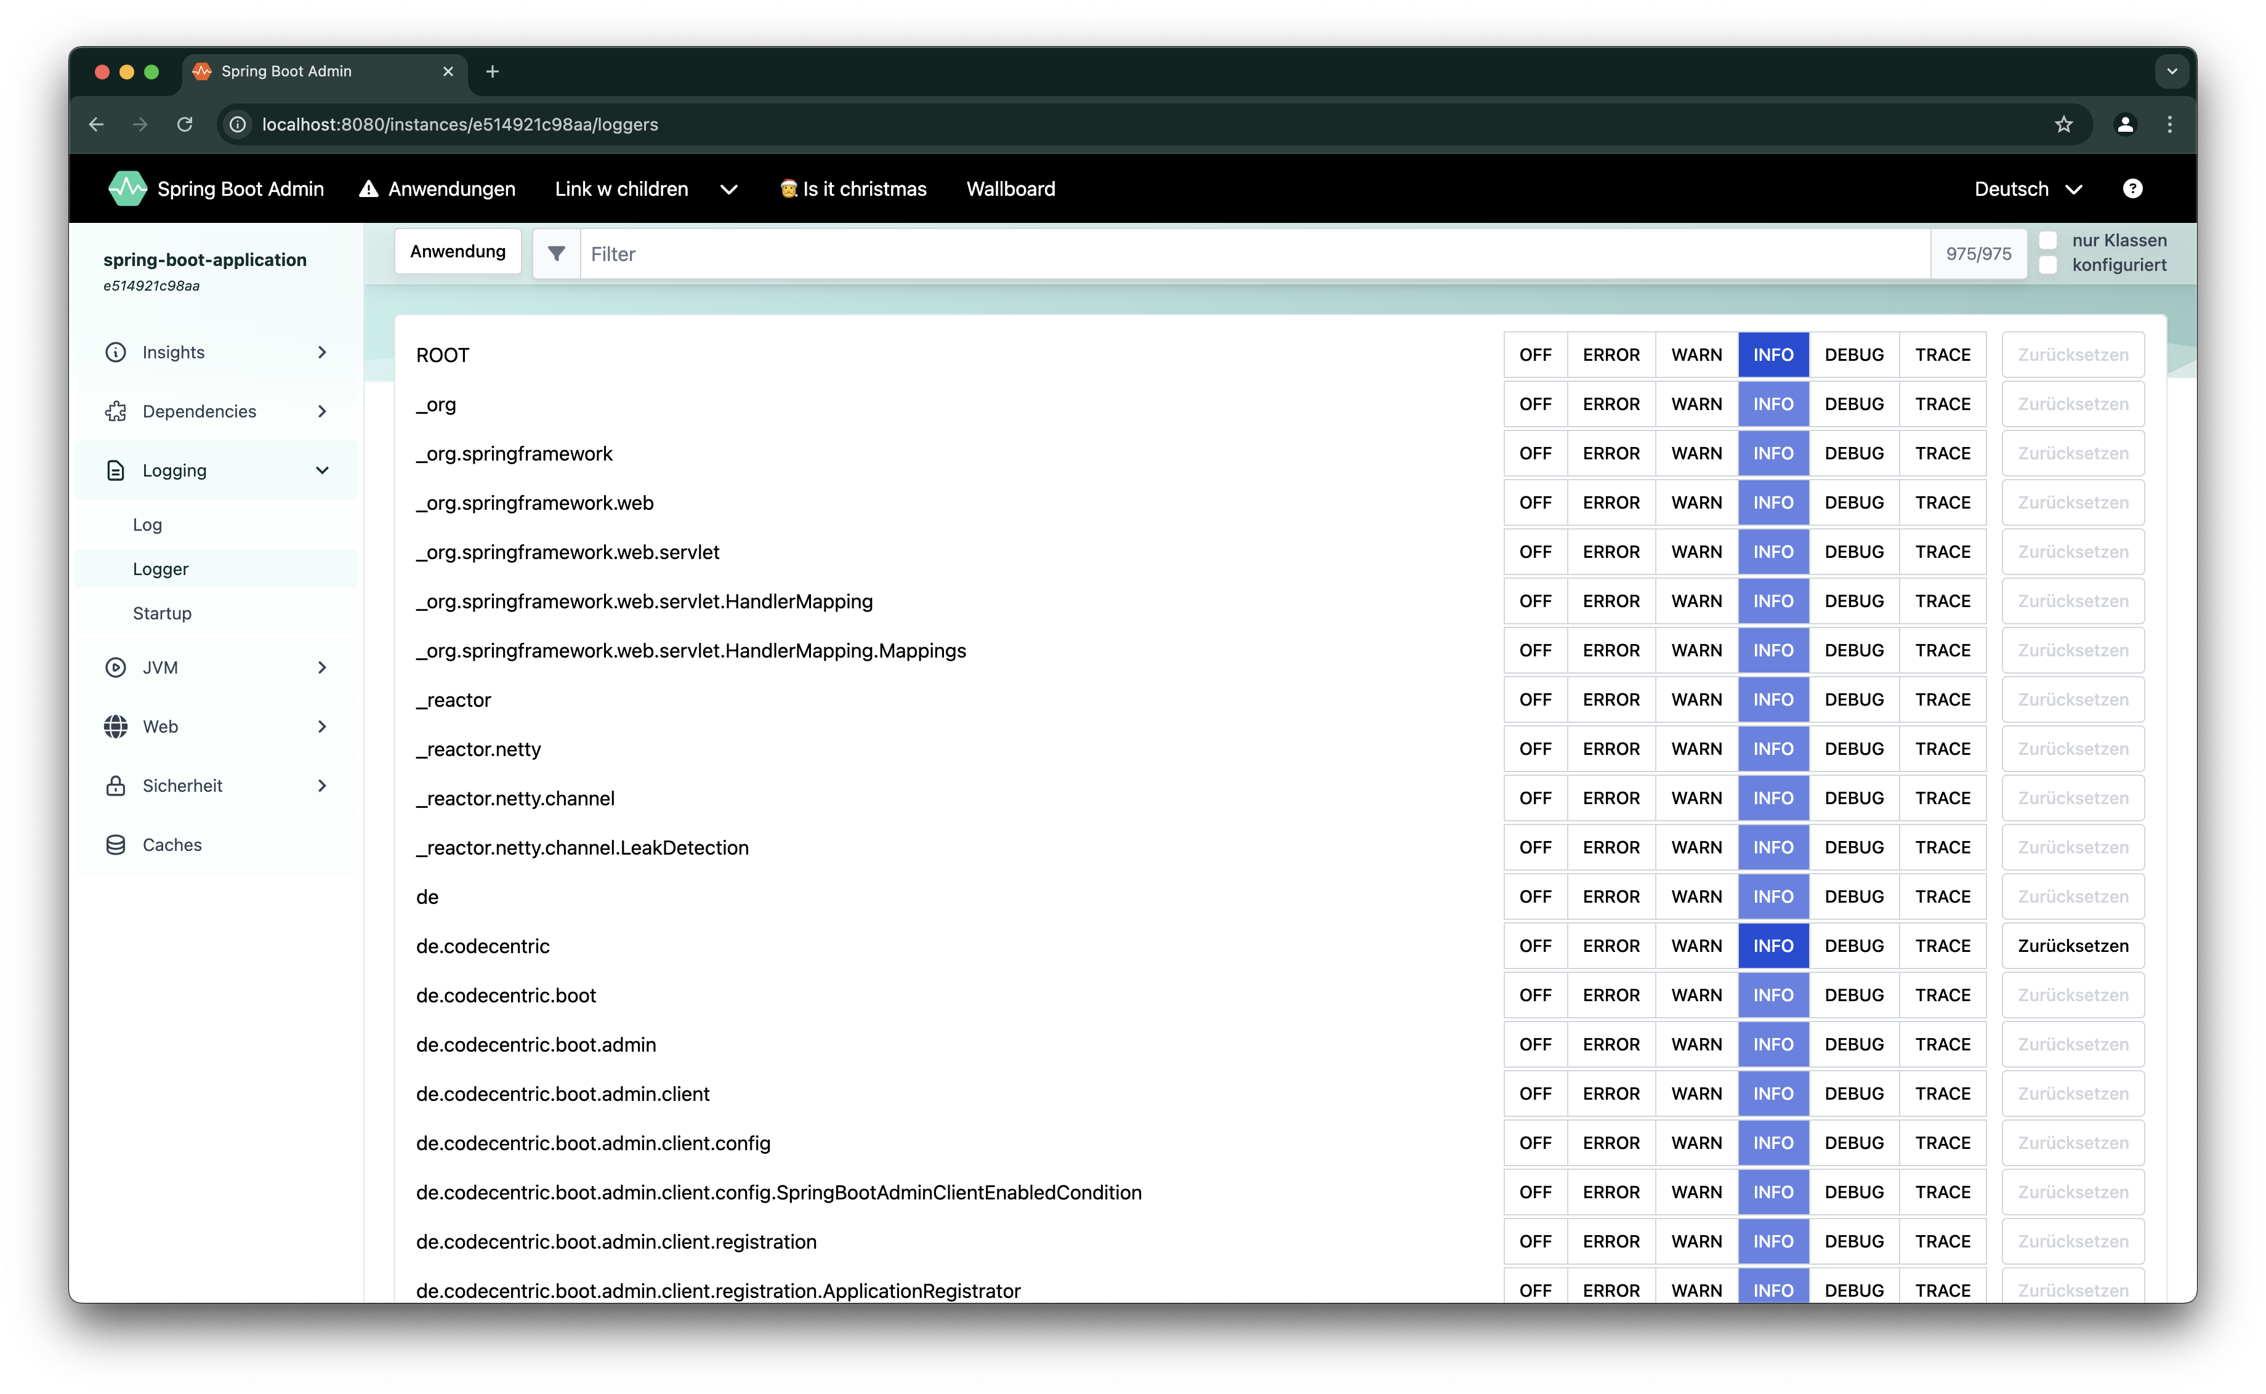The image size is (2266, 1394).
Task: Click the help question mark icon
Action: [2132, 189]
